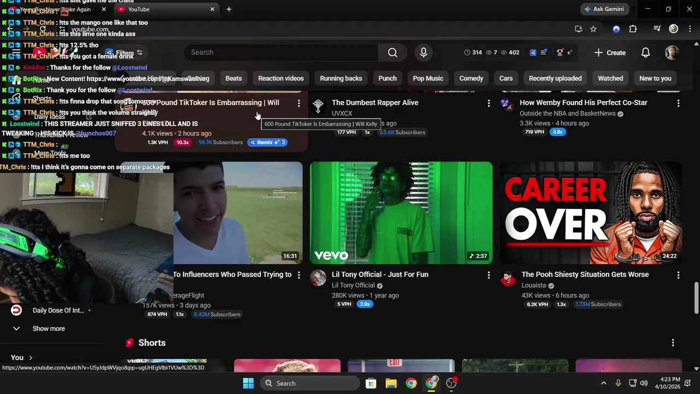Viewport: 700px width, 394px height.
Task: Select the Recently uploaded chip
Action: point(555,78)
